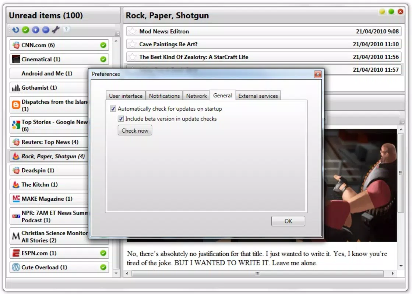Image resolution: width=412 pixels, height=294 pixels.
Task: Click the blue remove feed minus icon
Action: pyautogui.click(x=45, y=30)
